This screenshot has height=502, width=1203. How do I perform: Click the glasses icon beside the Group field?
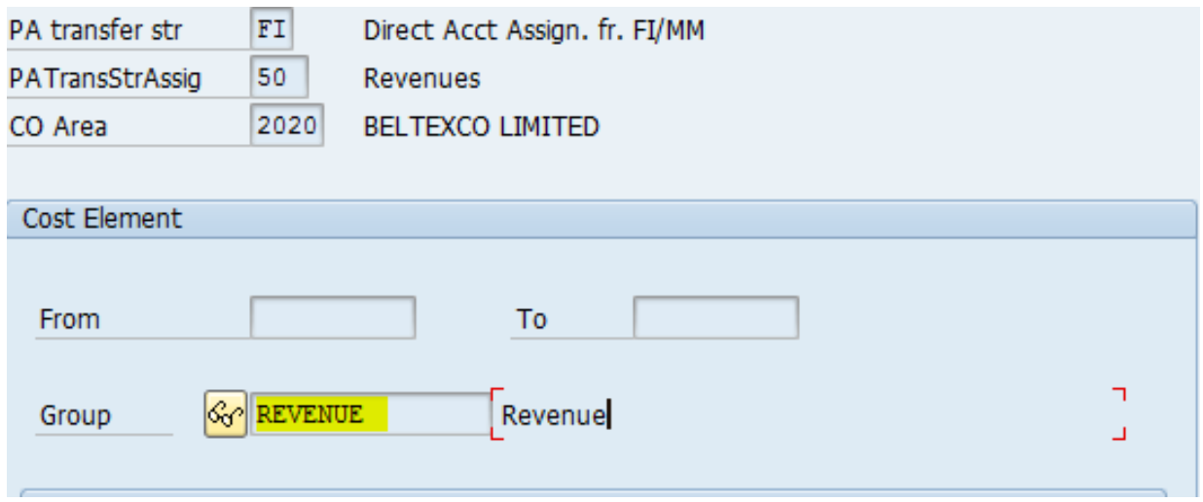click(225, 415)
